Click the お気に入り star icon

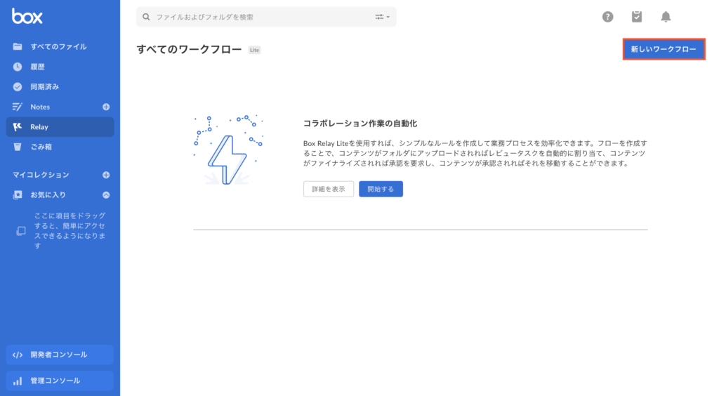tap(18, 194)
